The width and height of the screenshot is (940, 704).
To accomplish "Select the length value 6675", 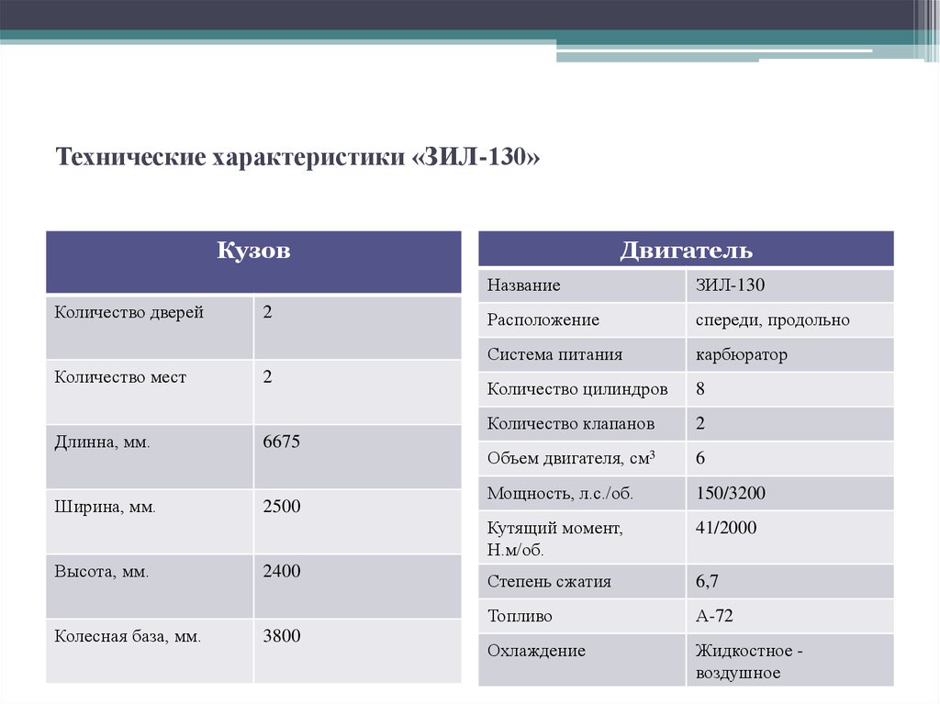I will [x=281, y=441].
